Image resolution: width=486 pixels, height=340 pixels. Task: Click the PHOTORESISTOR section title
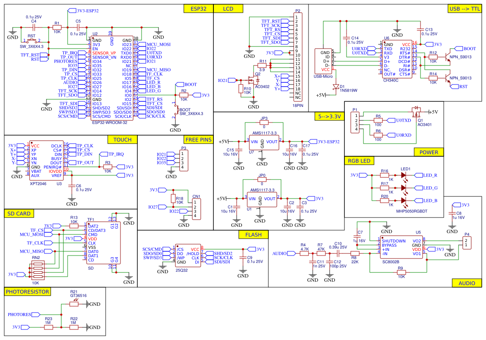pyautogui.click(x=27, y=291)
